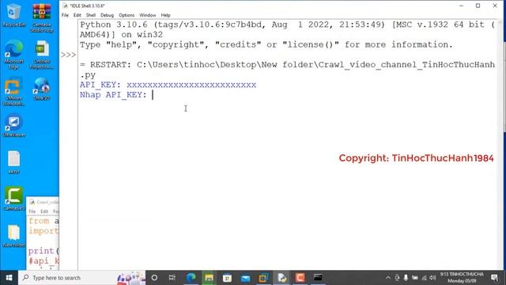Switch to Camtasia recorder on the taskbar

click(300, 278)
